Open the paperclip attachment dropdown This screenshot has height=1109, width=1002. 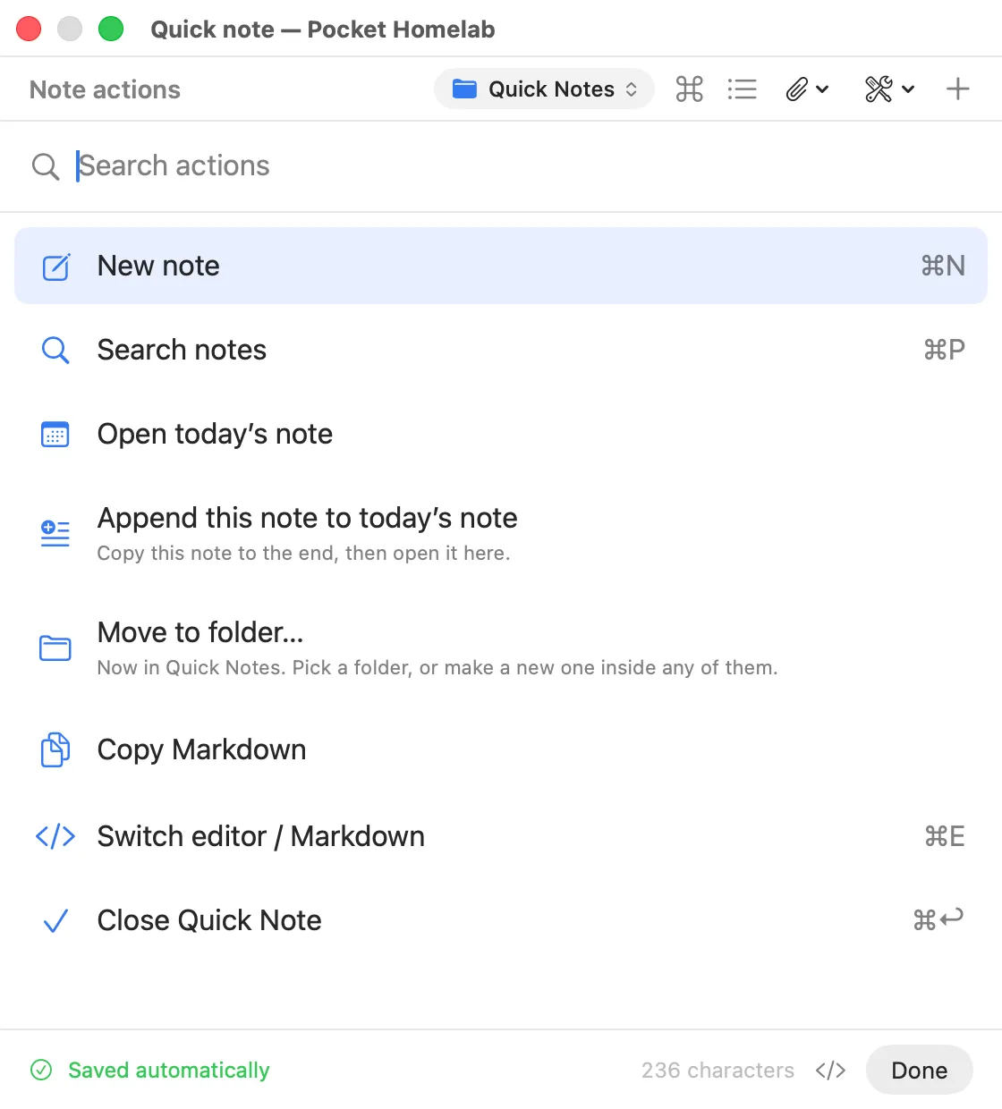[807, 89]
